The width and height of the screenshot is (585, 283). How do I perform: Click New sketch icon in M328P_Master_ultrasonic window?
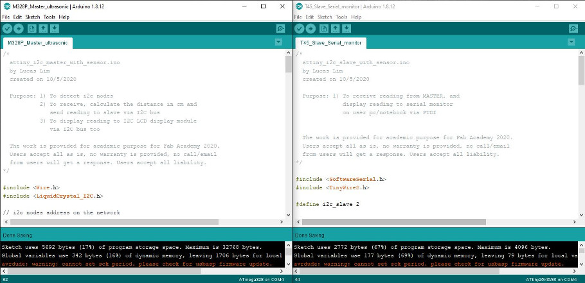(x=32, y=29)
